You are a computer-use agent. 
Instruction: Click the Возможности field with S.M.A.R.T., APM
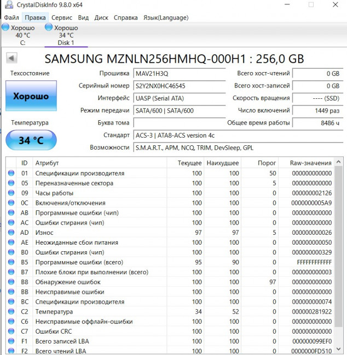238,147
